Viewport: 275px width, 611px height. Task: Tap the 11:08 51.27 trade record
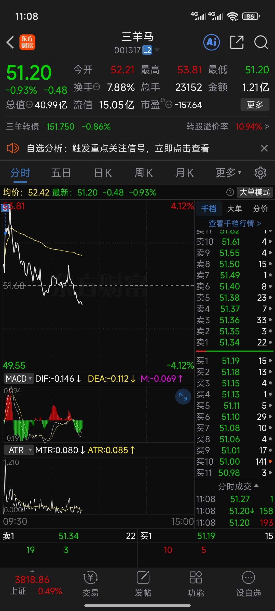[235, 499]
